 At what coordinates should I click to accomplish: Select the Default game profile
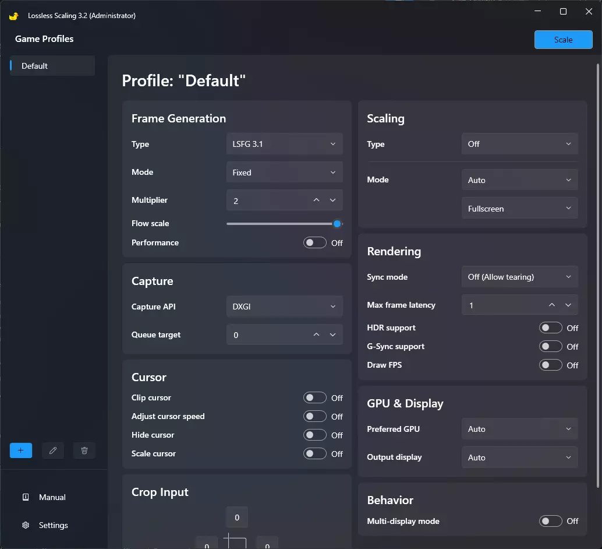(52, 66)
